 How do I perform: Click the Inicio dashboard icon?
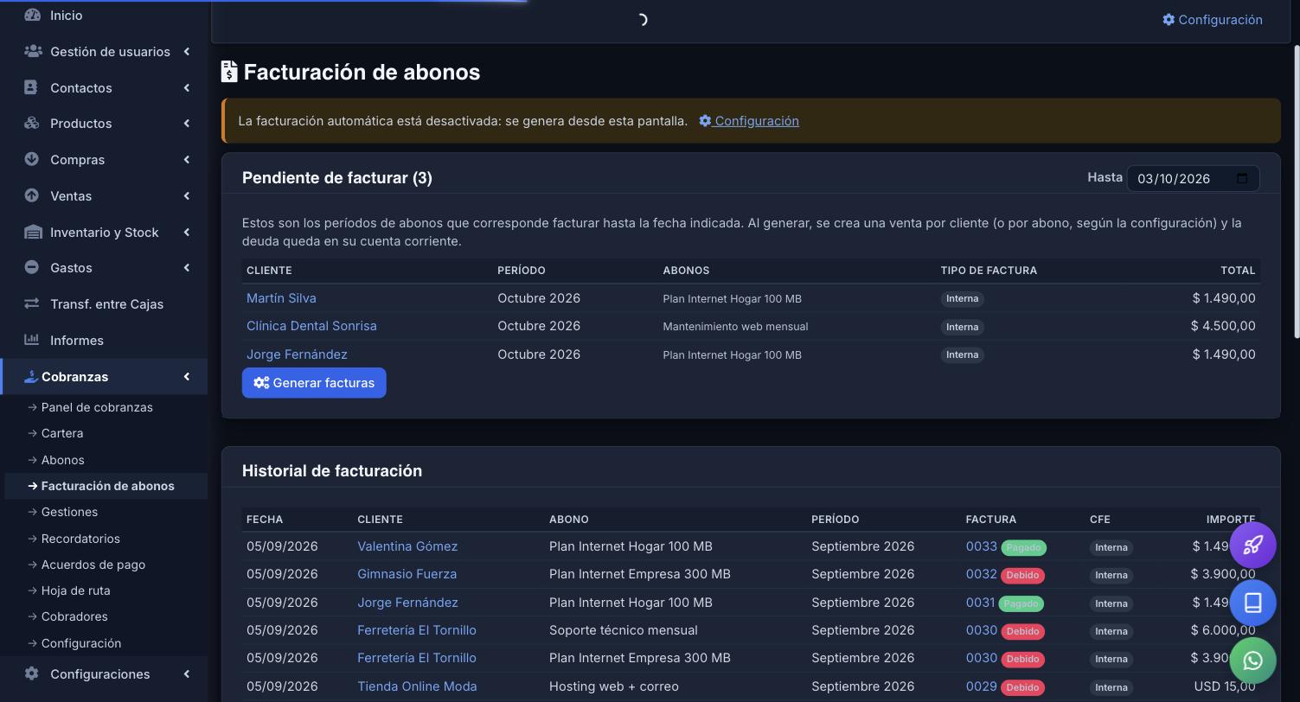32,15
